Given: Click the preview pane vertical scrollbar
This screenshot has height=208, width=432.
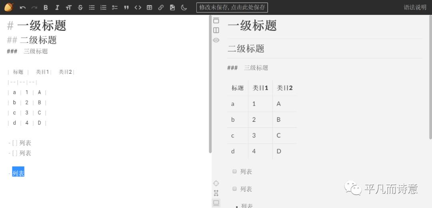Looking at the screenshot, I should [x=430, y=77].
